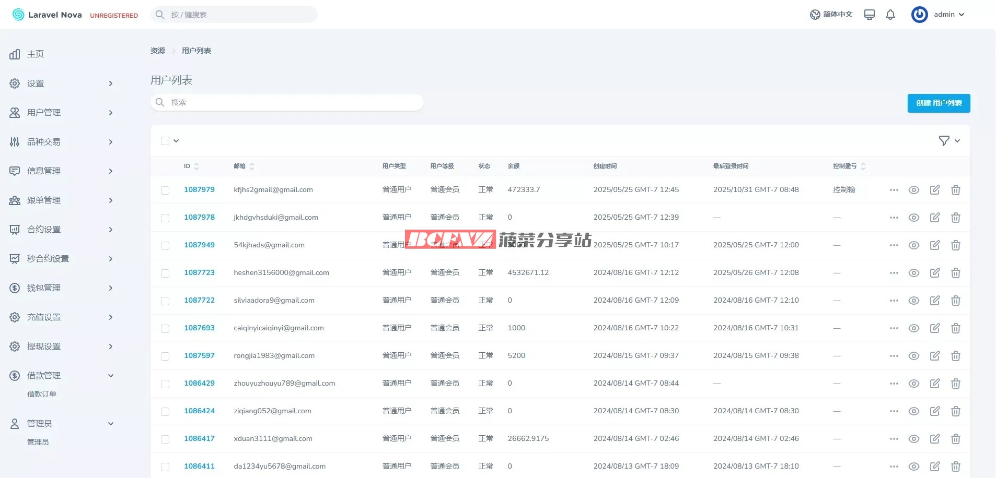
Task: View user 1087949 details via eye icon
Action: click(x=913, y=245)
